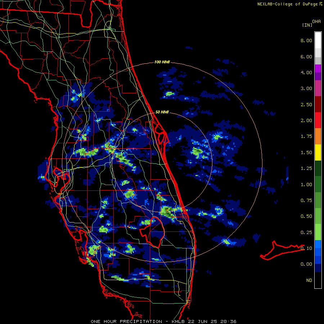
Task: Click the 0.50 legend value
Action: click(306, 216)
